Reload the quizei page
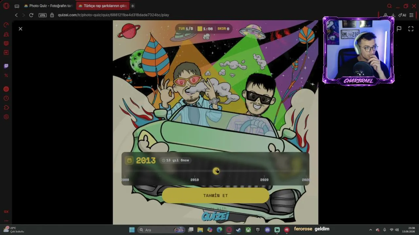Viewport: 419px width, 235px height. pyautogui.click(x=31, y=15)
